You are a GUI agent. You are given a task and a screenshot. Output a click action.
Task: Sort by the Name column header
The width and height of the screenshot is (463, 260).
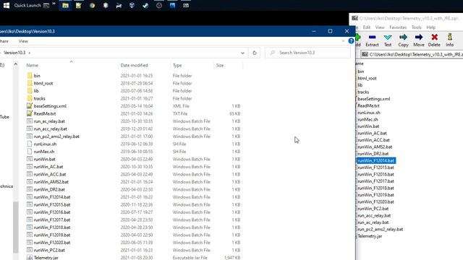32,65
